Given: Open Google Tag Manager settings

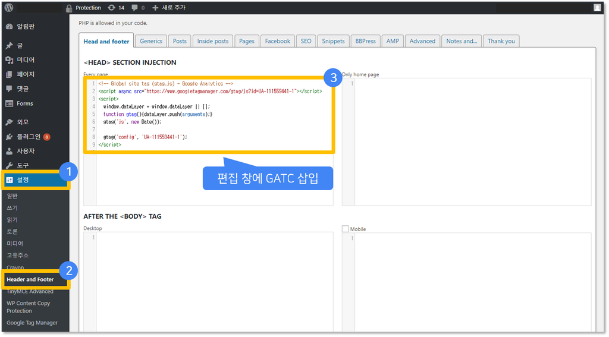Looking at the screenshot, I should tap(32, 323).
